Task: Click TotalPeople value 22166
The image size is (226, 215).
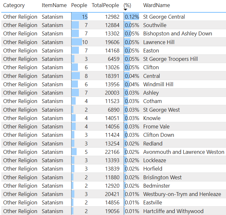Action: (x=112, y=152)
